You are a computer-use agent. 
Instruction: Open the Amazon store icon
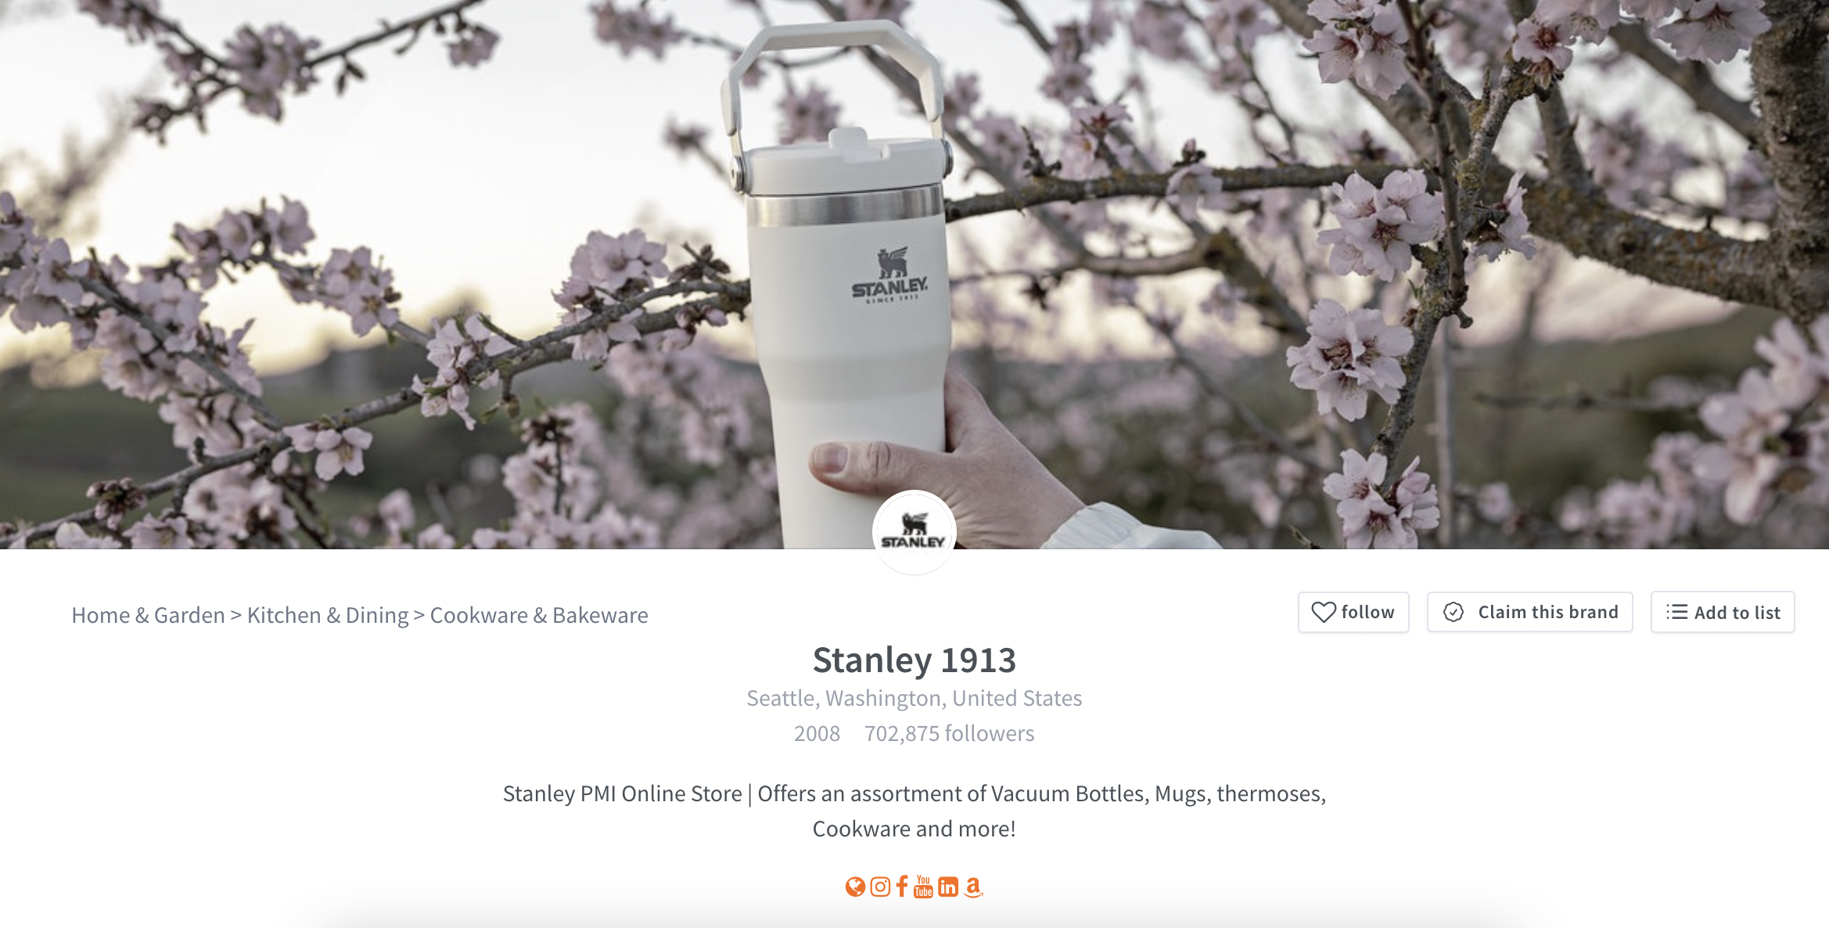[973, 887]
